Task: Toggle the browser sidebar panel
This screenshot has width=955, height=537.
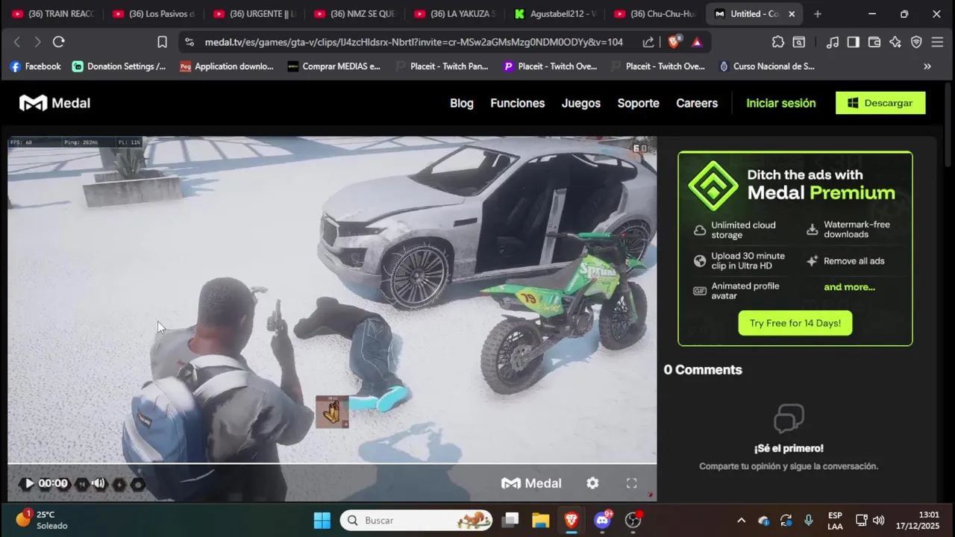Action: tap(854, 42)
